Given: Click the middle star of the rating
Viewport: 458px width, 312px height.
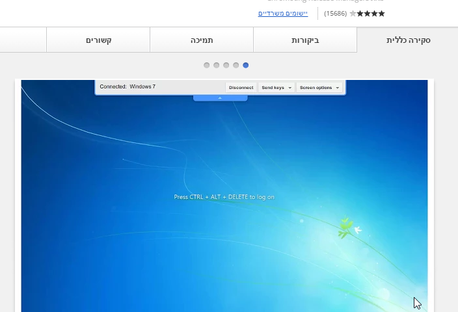Looking at the screenshot, I should pyautogui.click(x=367, y=14).
